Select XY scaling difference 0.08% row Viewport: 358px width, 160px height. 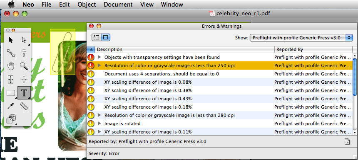click(220, 82)
